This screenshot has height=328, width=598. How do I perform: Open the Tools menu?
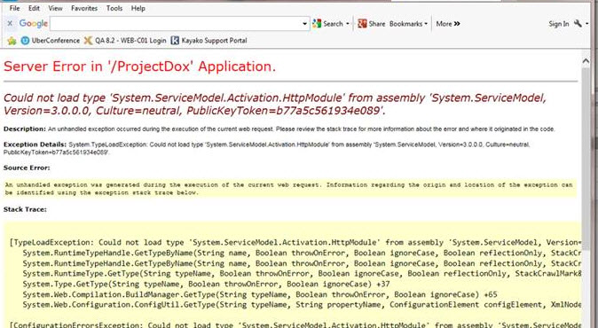click(114, 8)
